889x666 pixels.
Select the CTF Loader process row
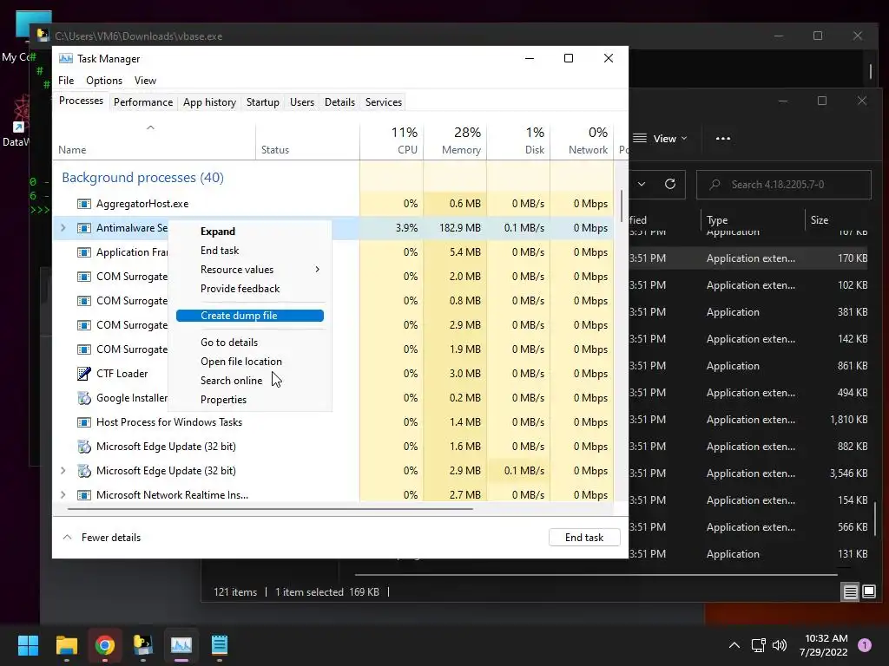click(333, 374)
